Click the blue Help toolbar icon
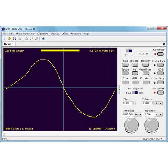Screen dimensions: 168x168 click(43, 39)
